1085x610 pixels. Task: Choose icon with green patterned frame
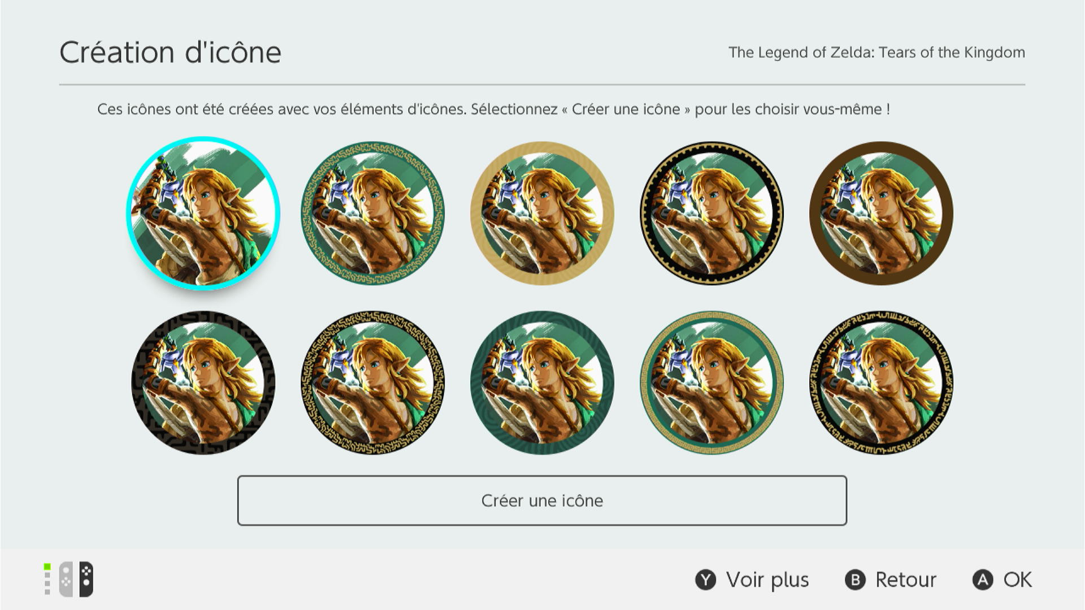(373, 213)
